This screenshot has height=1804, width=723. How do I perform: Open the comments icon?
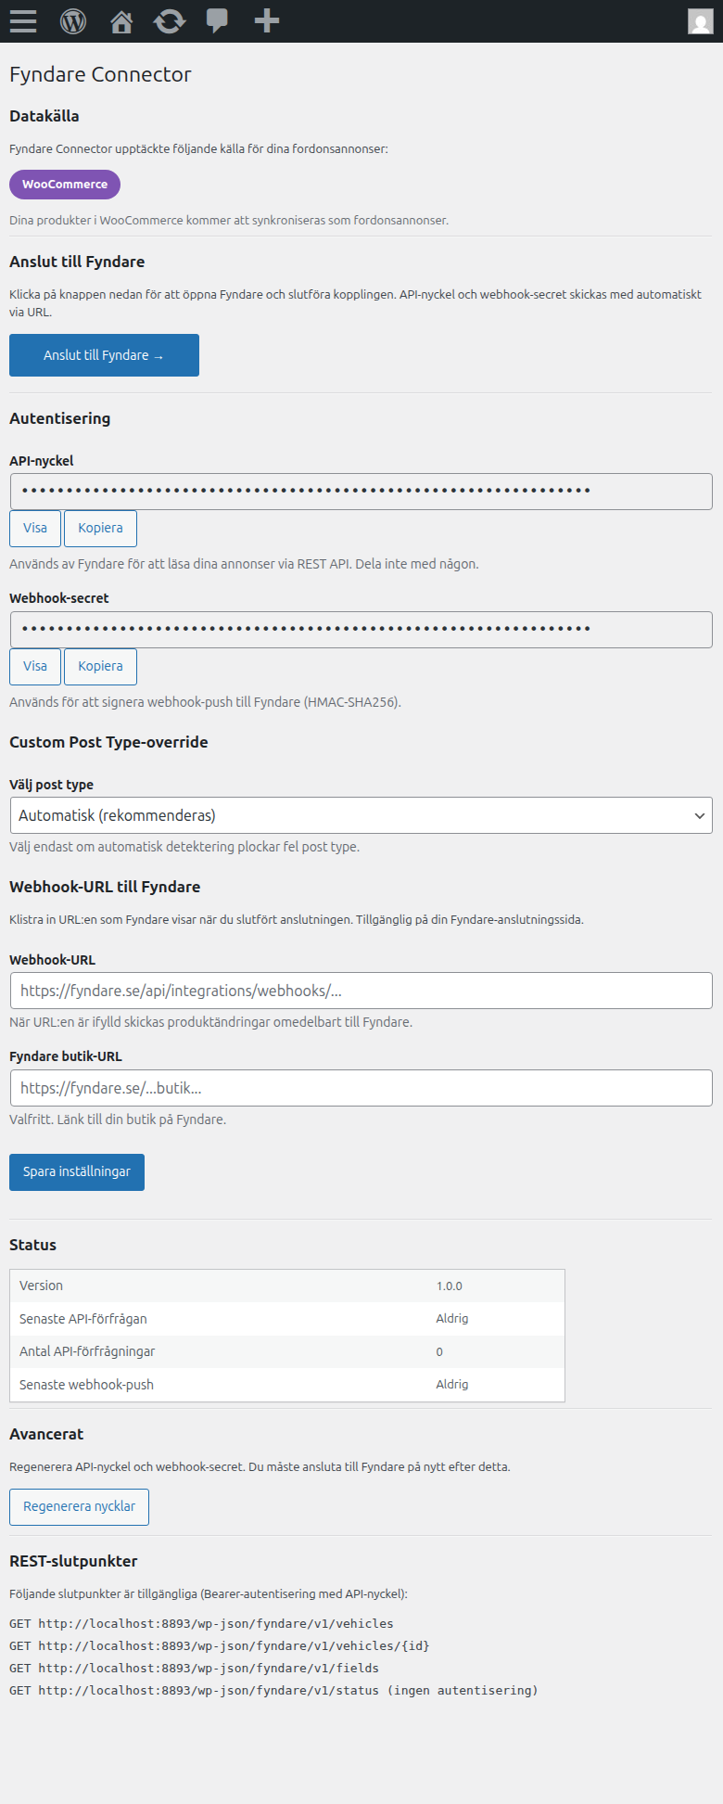217,20
